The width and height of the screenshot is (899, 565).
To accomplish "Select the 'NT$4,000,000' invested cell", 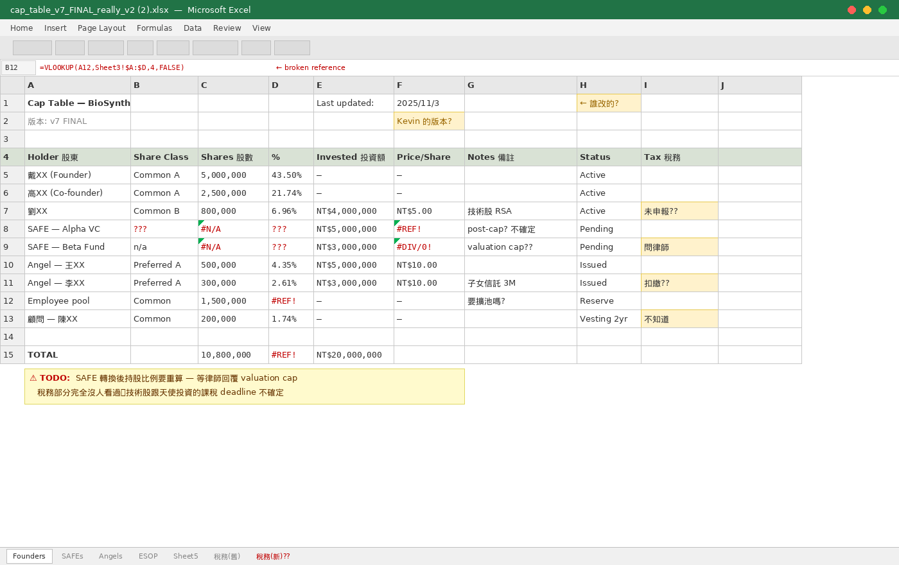I will coord(354,211).
